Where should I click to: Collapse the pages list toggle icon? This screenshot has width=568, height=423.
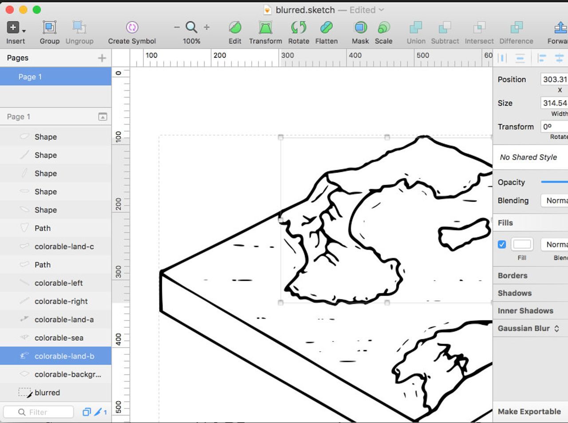103,117
